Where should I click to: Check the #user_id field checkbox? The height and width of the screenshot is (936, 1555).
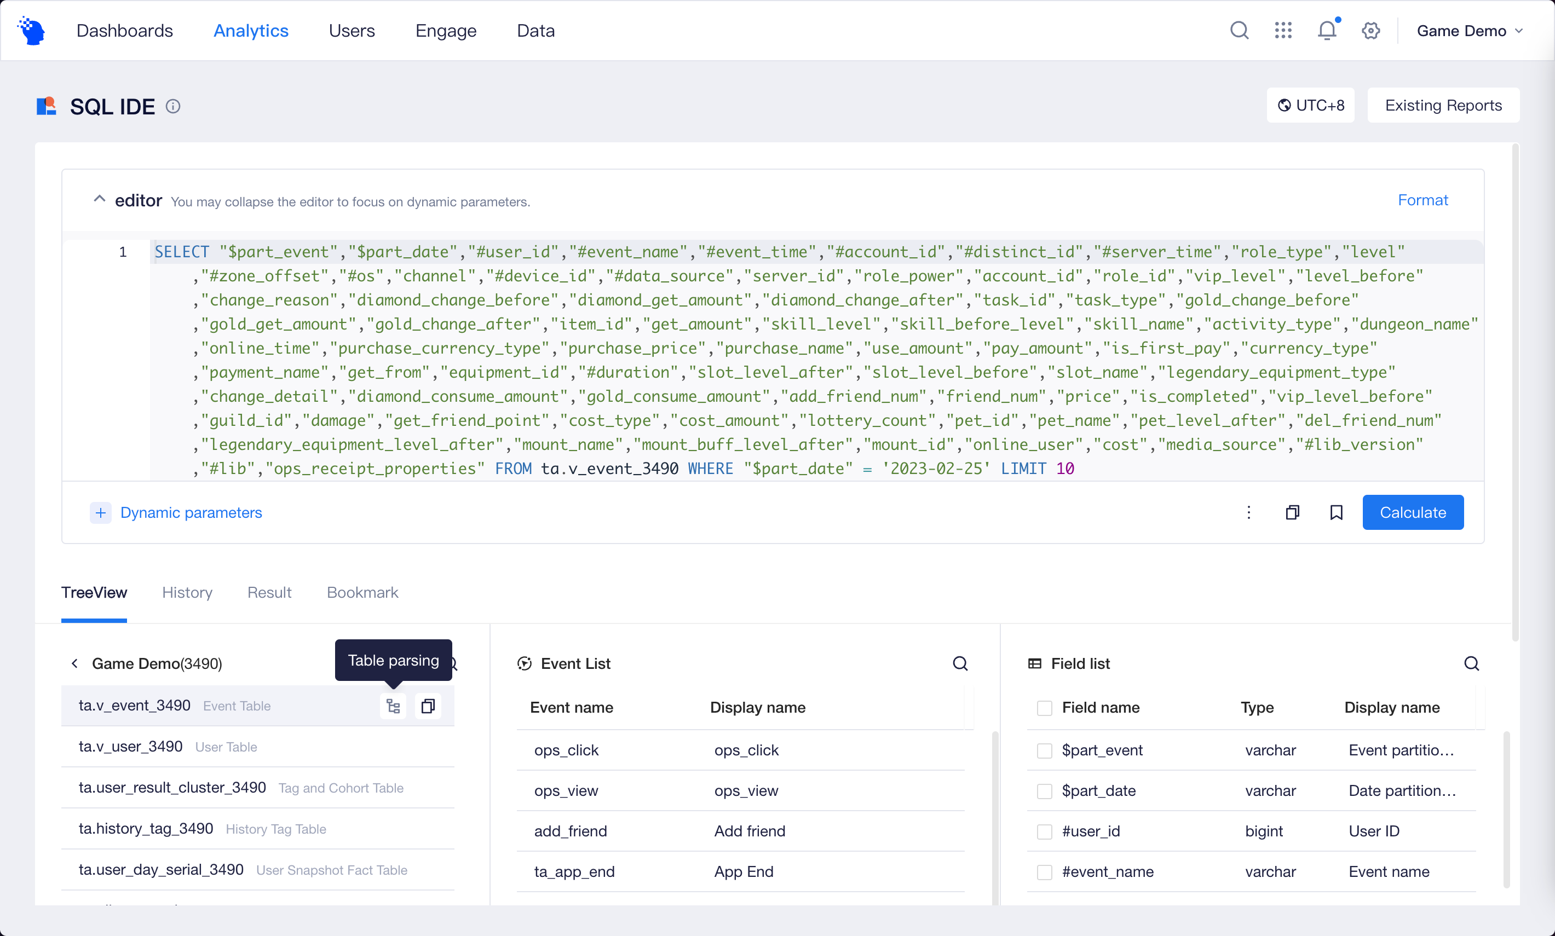click(x=1044, y=831)
